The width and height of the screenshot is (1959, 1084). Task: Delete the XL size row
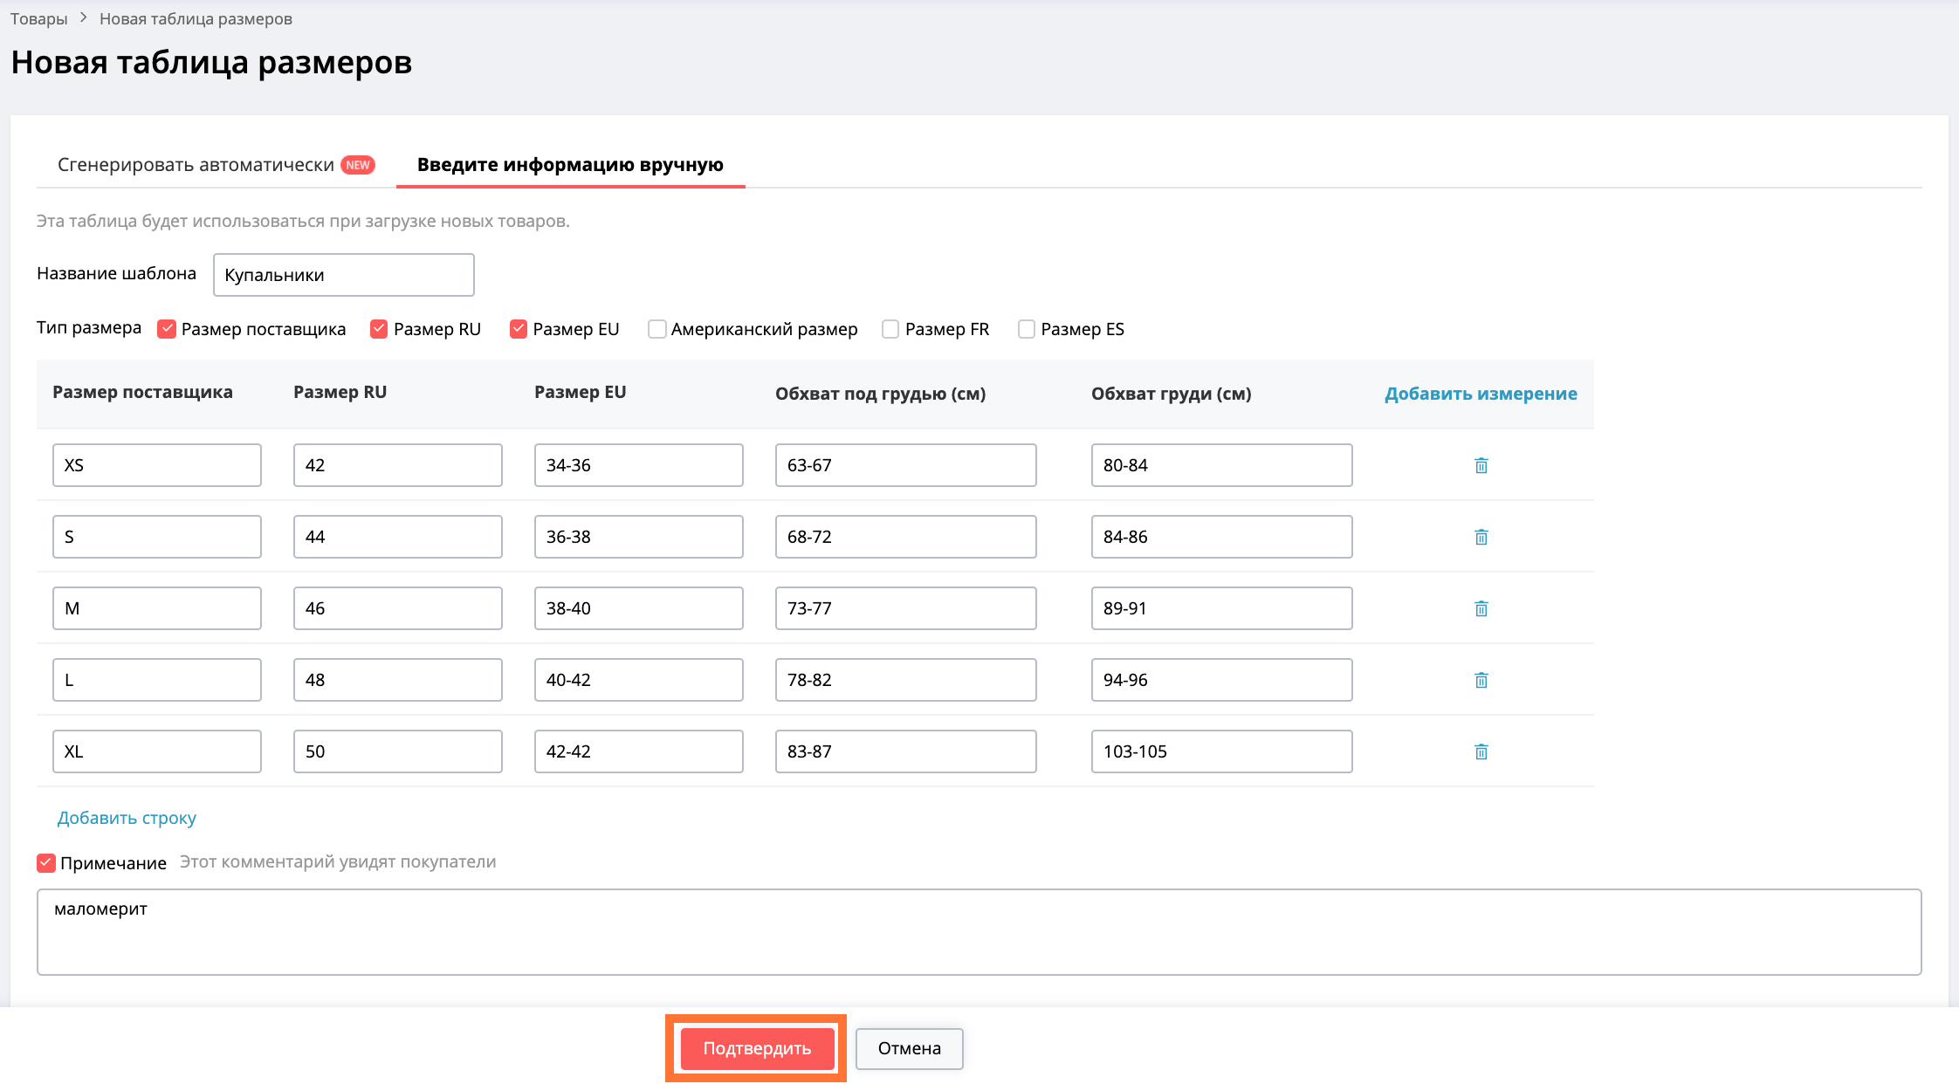(1481, 751)
